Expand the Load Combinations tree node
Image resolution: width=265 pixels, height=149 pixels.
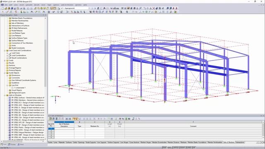(x=7, y=55)
